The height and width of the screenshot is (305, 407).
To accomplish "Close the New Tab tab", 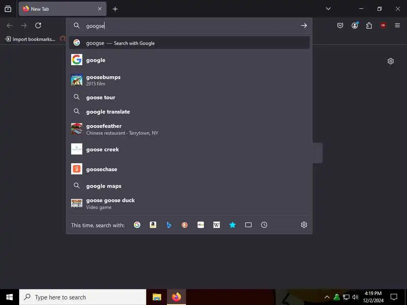I will [x=100, y=9].
